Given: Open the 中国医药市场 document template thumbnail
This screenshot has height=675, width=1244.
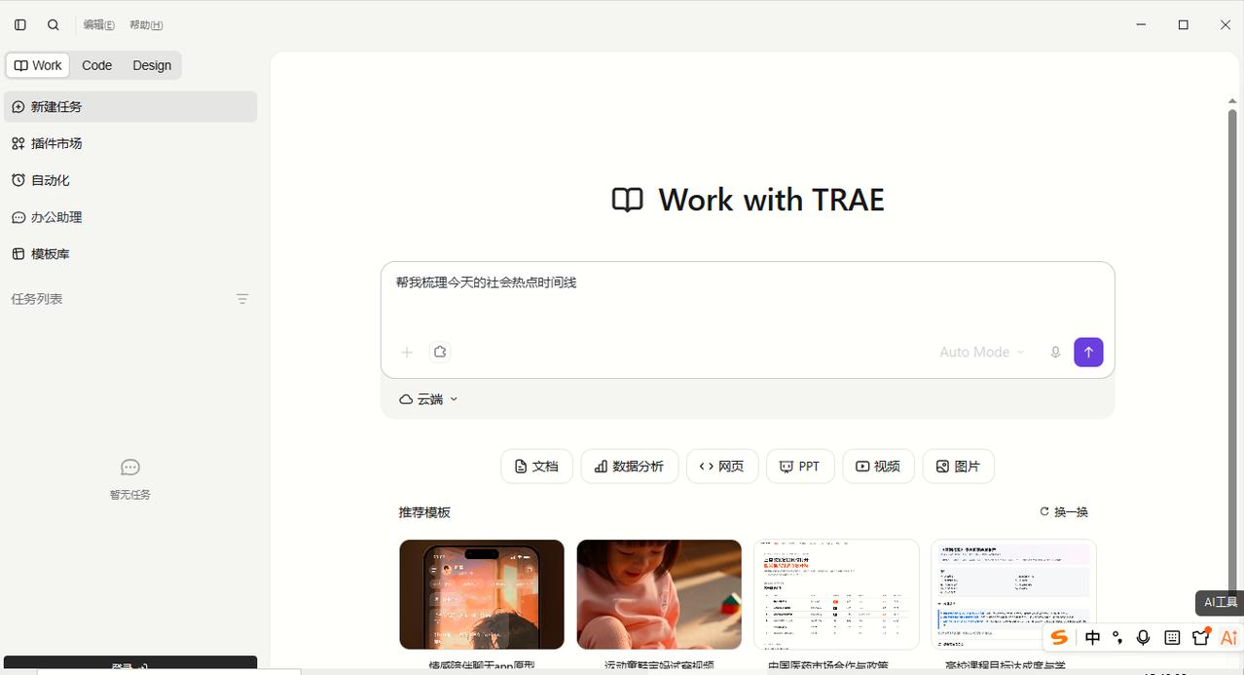Looking at the screenshot, I should point(836,594).
